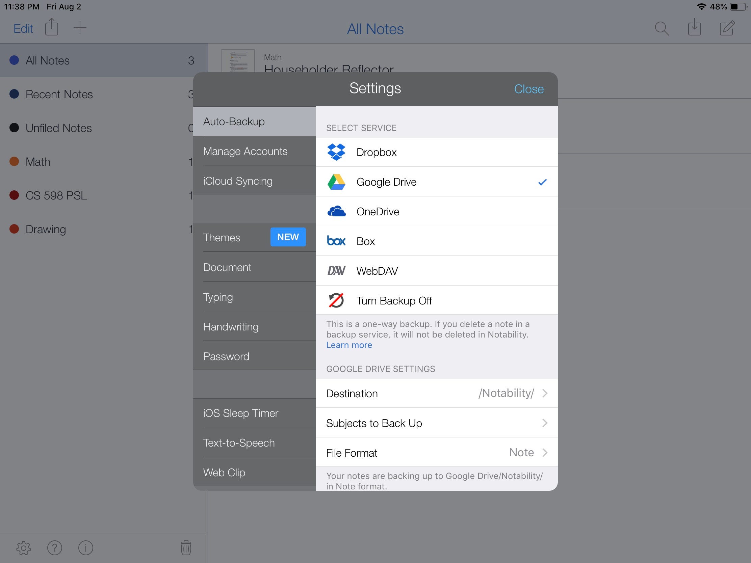Open Destination /Notability/ setting
This screenshot has height=563, width=751.
[436, 393]
